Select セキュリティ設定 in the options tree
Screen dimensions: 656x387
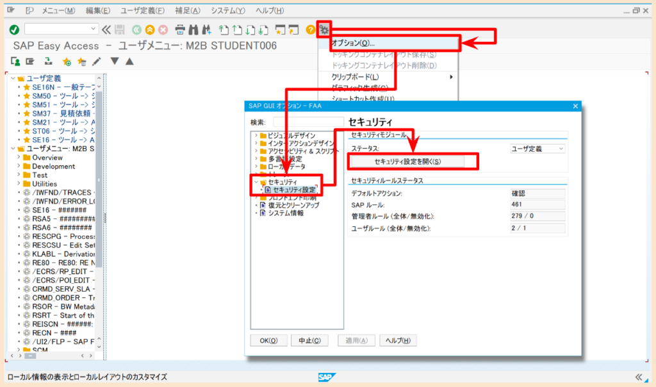tap(293, 190)
